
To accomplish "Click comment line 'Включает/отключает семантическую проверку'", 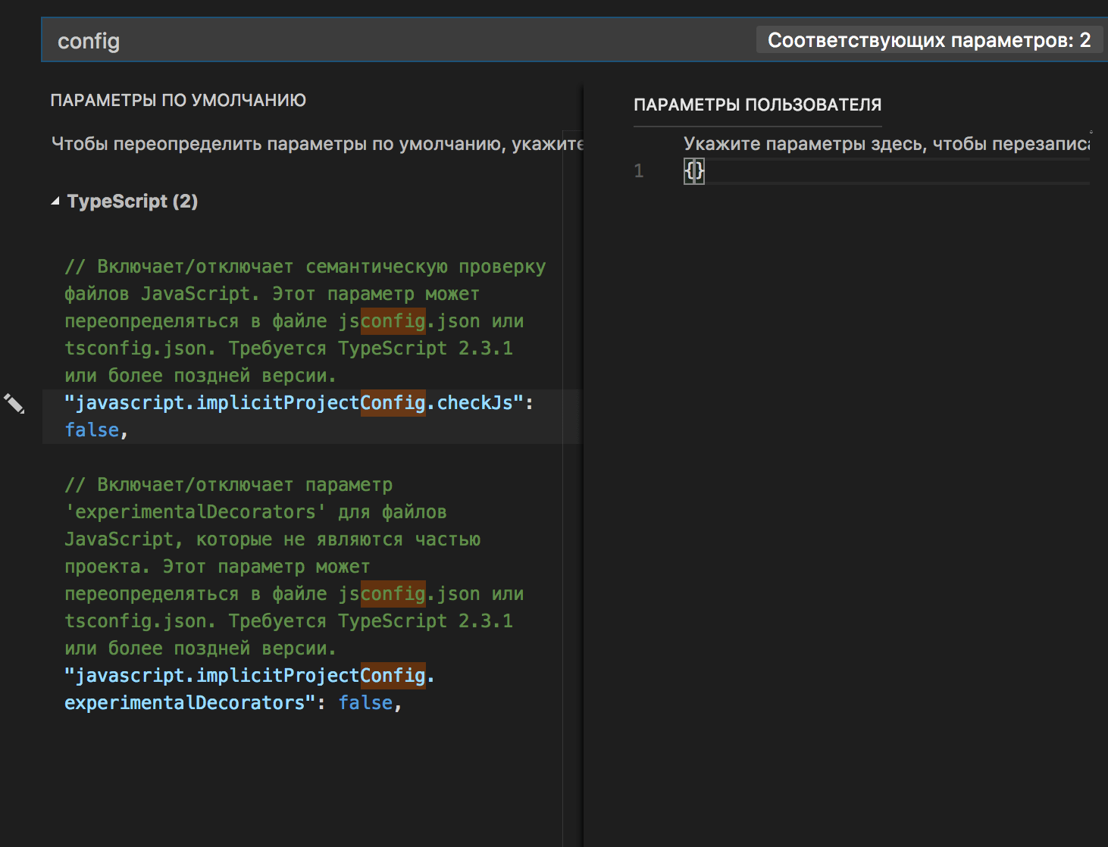I will tap(305, 267).
